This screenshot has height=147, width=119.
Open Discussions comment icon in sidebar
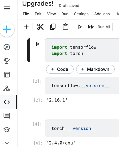click(7, 116)
